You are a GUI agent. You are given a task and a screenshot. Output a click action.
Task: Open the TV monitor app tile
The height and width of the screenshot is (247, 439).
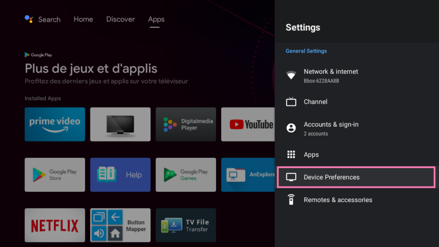tap(120, 124)
